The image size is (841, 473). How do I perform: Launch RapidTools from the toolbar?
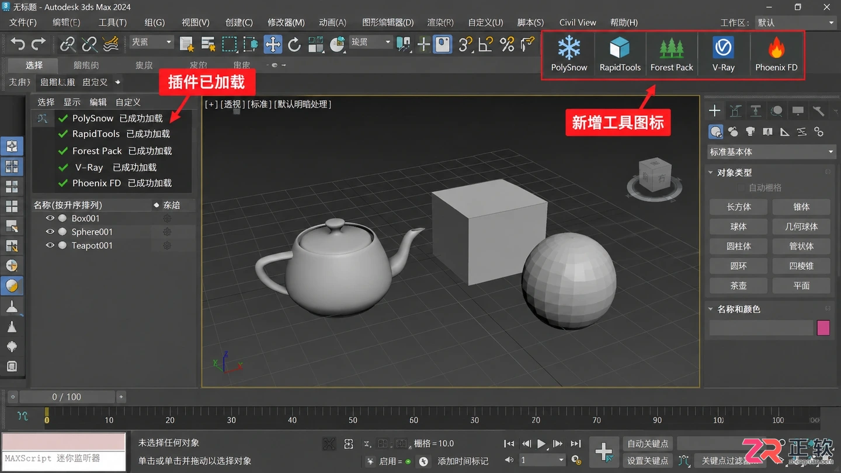pyautogui.click(x=620, y=54)
